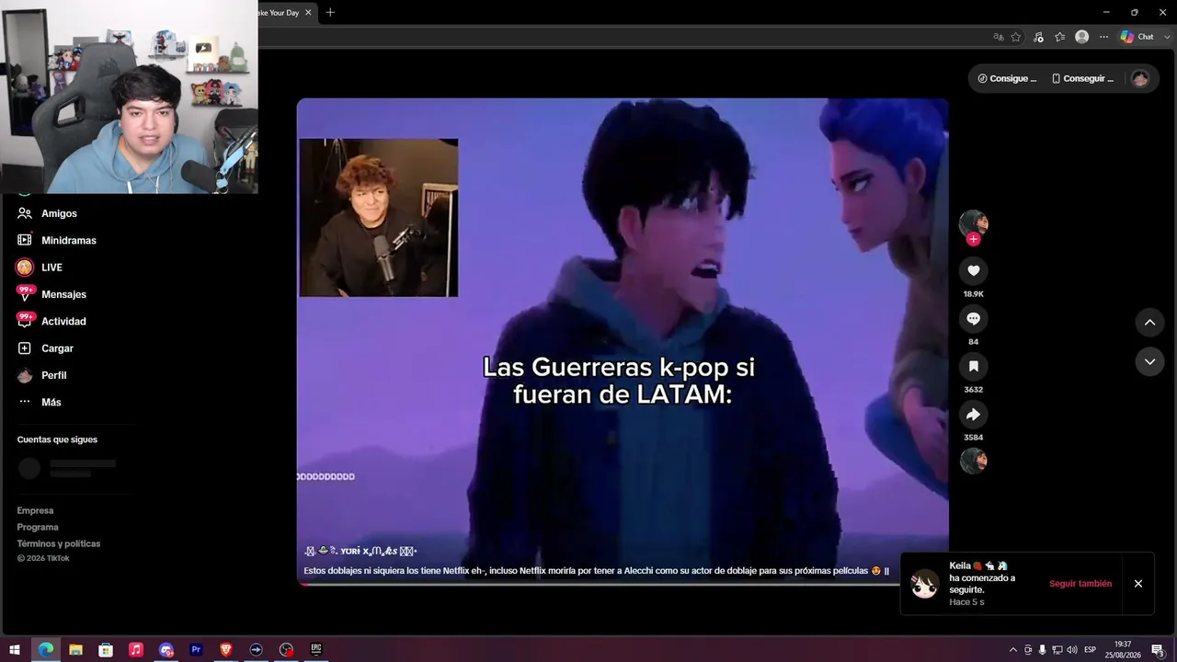Screen dimensions: 1177x662
Task: Open the browser favorites list icon
Action: coord(1060,37)
